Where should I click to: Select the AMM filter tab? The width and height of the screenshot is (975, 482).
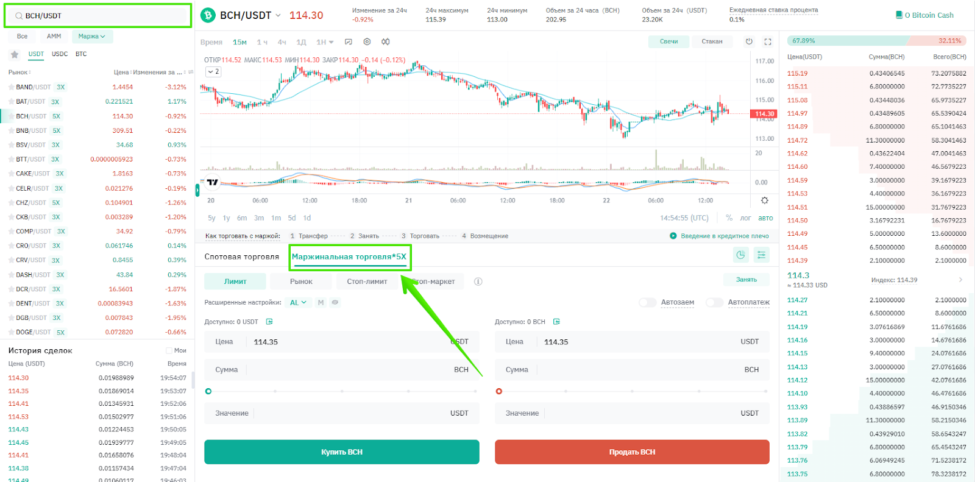point(54,37)
